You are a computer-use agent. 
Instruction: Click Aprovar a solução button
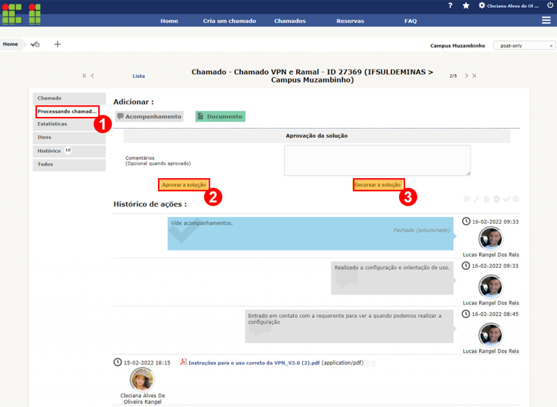[x=184, y=185]
